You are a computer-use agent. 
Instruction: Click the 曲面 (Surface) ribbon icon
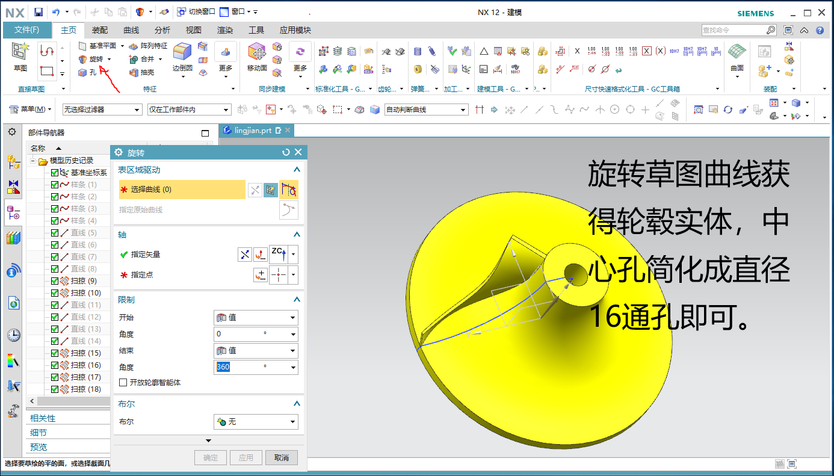pyautogui.click(x=737, y=58)
